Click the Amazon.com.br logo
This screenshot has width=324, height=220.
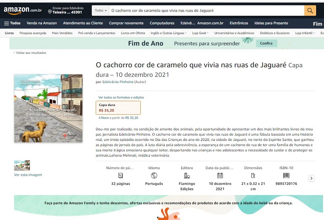point(23,10)
